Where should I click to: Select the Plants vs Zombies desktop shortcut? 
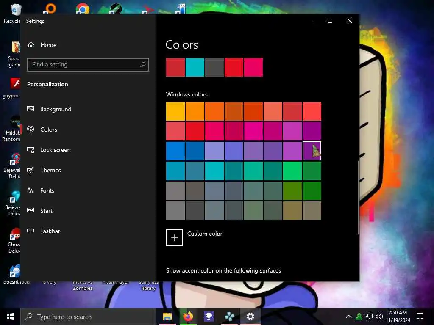83,285
